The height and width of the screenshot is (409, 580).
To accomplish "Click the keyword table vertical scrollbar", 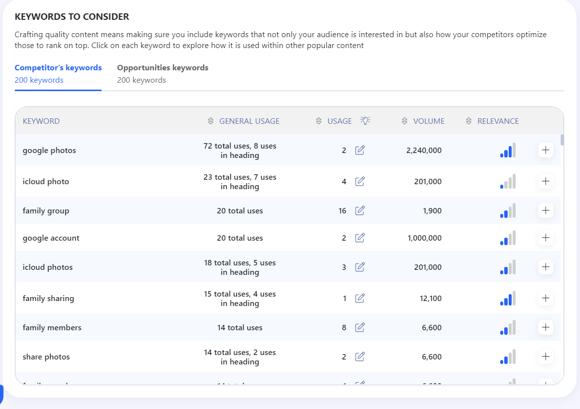I will (562, 140).
